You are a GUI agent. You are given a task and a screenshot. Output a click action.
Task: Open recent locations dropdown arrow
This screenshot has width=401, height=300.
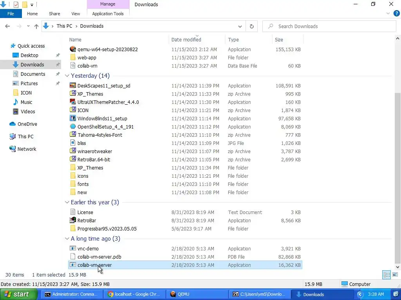pos(28,26)
